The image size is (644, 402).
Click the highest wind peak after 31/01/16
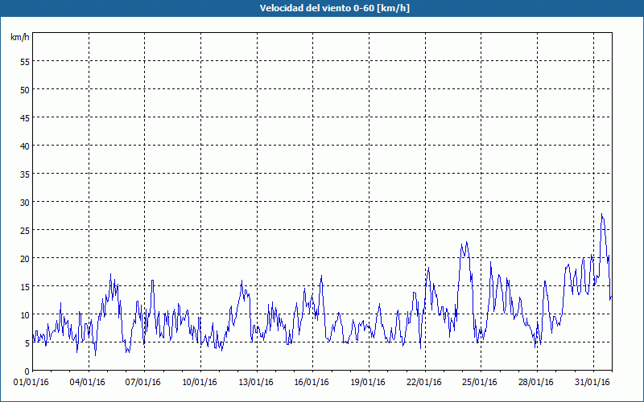pos(602,214)
